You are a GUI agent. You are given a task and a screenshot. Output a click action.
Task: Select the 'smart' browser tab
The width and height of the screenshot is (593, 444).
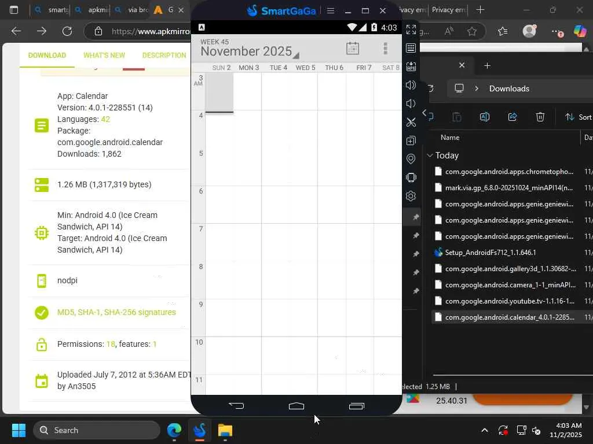(x=51, y=10)
